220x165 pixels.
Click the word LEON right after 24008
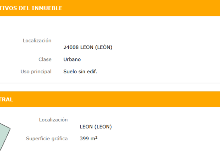pyautogui.click(x=86, y=47)
